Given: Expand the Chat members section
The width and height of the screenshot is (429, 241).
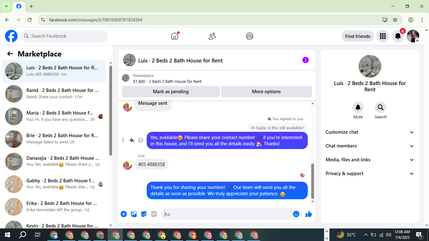Looking at the screenshot, I should coord(370,146).
